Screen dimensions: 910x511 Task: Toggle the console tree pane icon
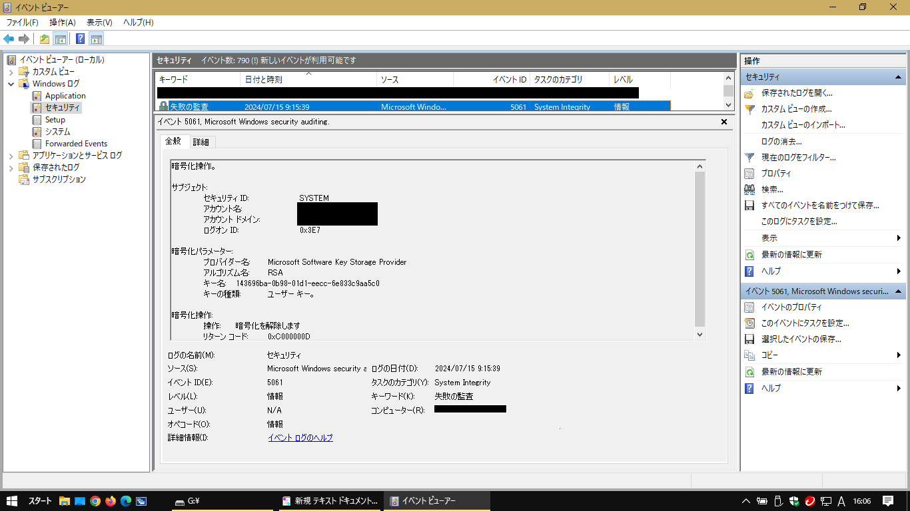60,39
